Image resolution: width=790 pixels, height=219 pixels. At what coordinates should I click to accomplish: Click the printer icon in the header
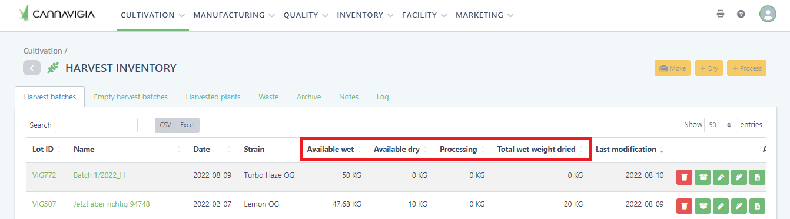[721, 14]
